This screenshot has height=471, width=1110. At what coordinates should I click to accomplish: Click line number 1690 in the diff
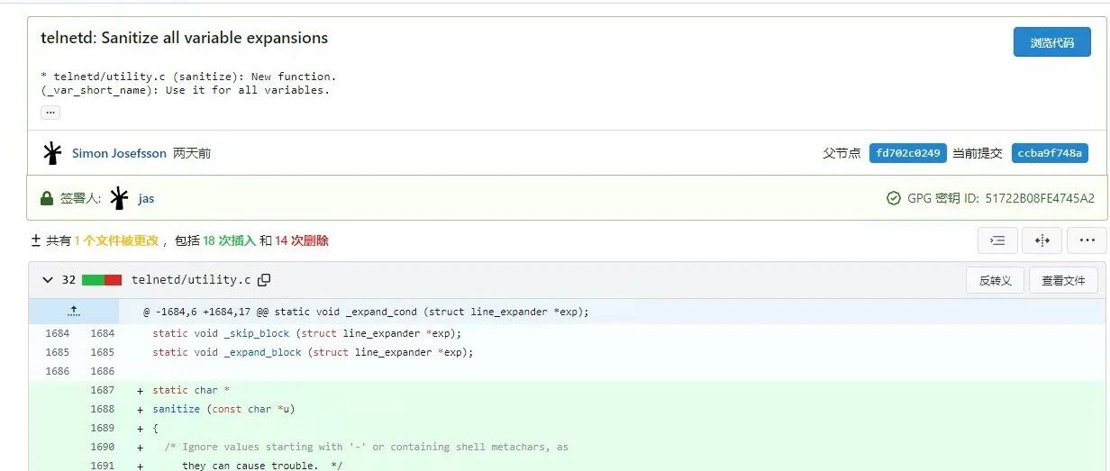coord(102,447)
